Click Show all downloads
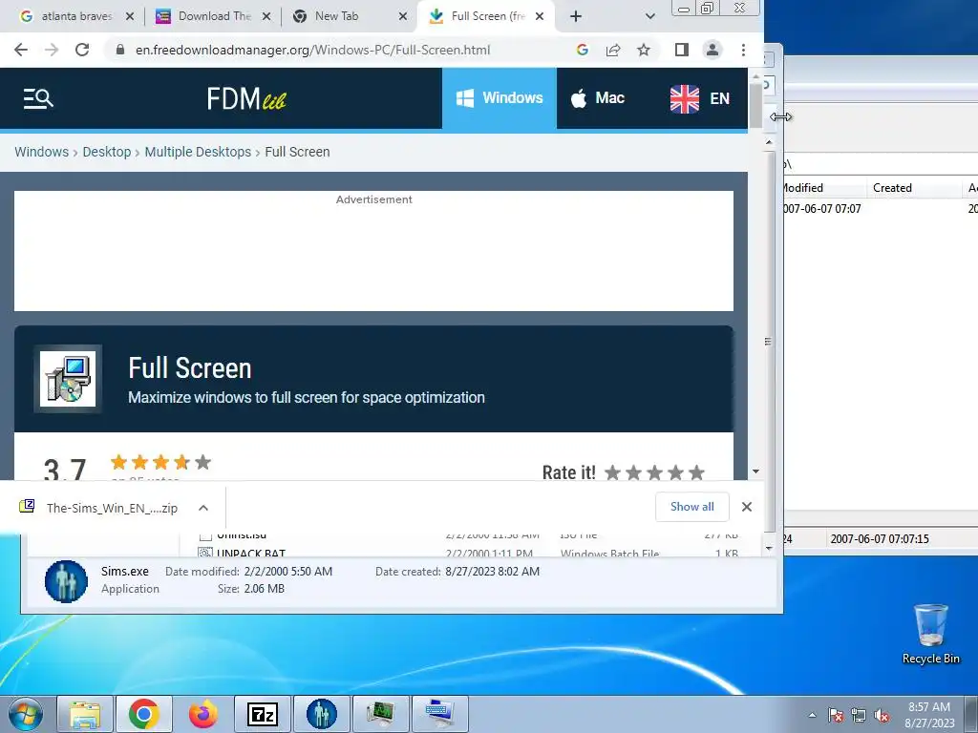The height and width of the screenshot is (733, 978). tap(692, 507)
